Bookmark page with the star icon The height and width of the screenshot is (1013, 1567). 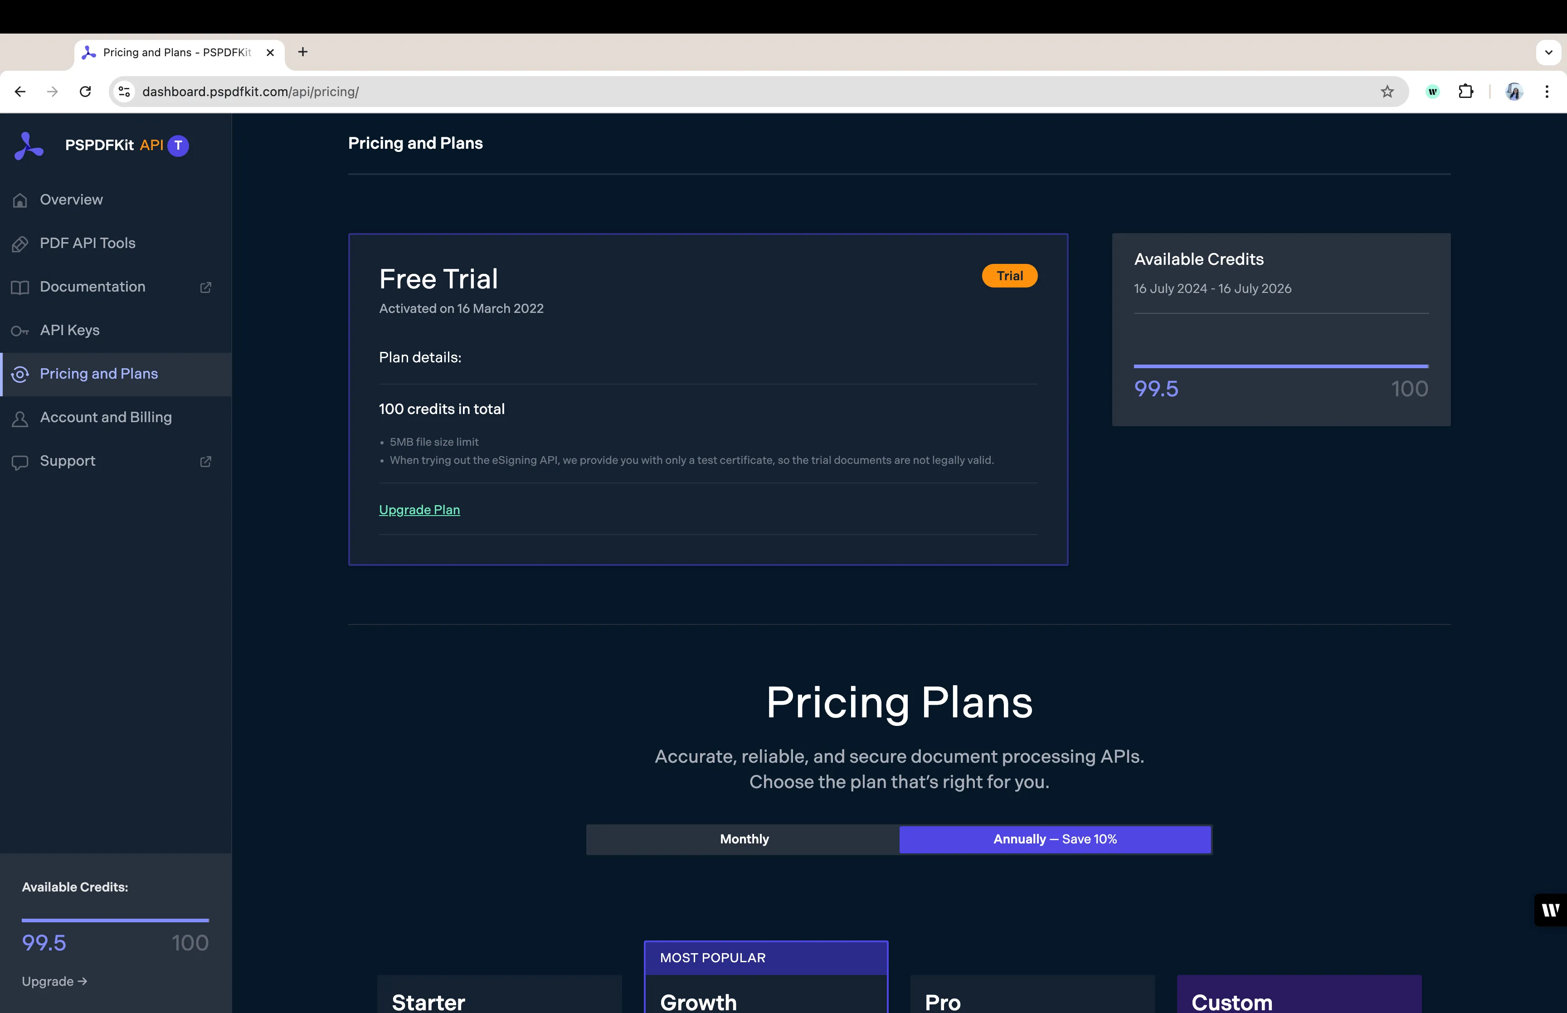[1387, 92]
